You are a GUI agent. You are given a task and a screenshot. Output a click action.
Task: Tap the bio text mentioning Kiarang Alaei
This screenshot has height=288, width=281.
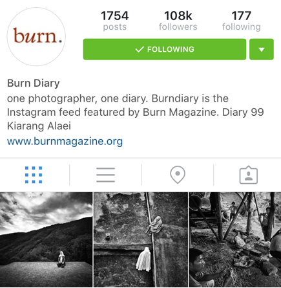tap(136, 112)
